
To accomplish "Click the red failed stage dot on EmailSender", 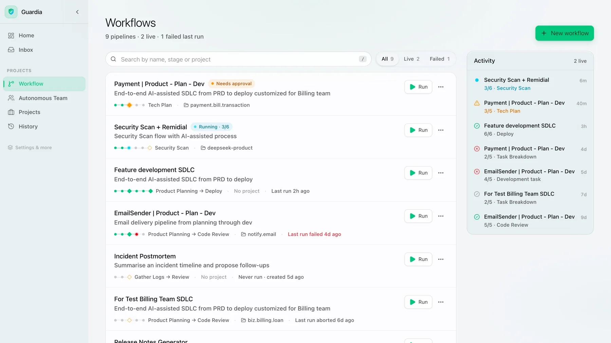I will tap(136, 234).
